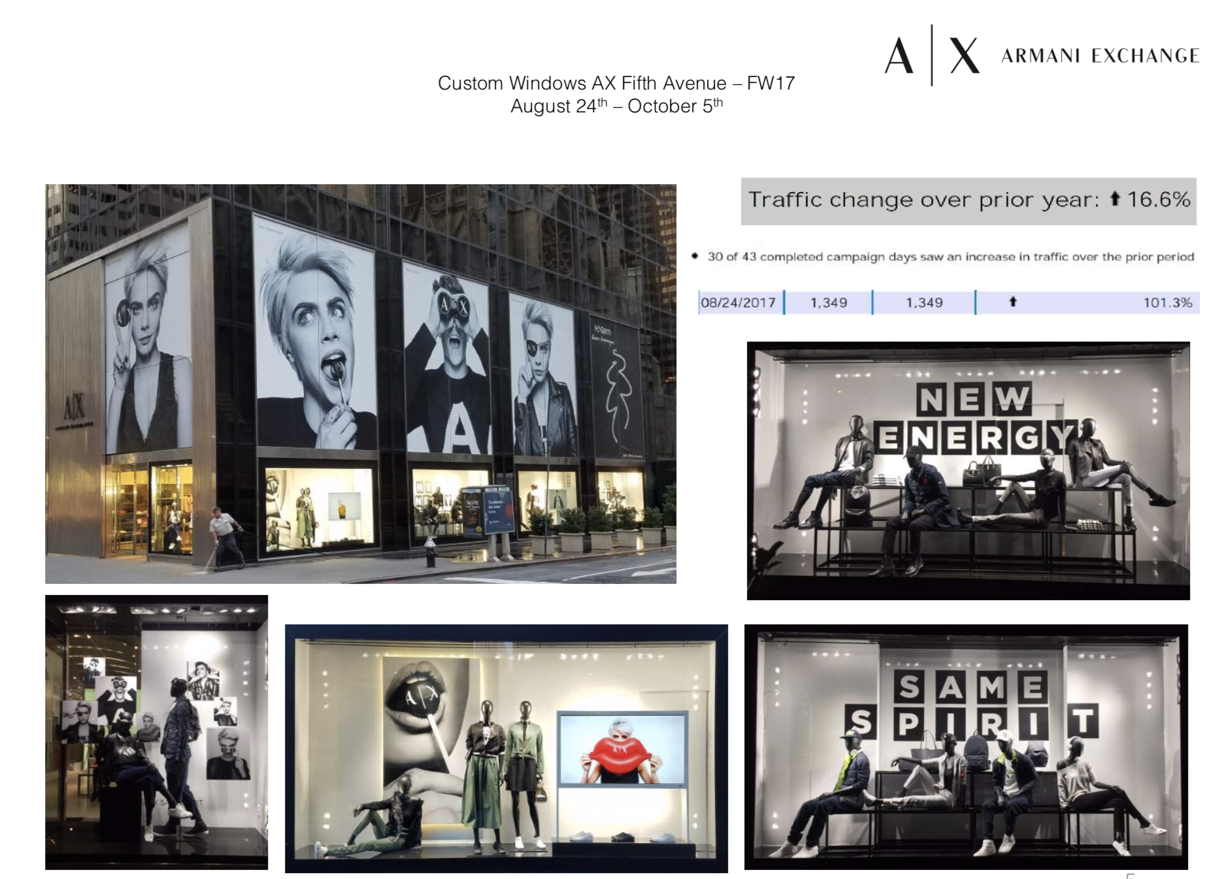Click the second 1,349 table cell
This screenshot has height=879, width=1205.
(x=924, y=302)
